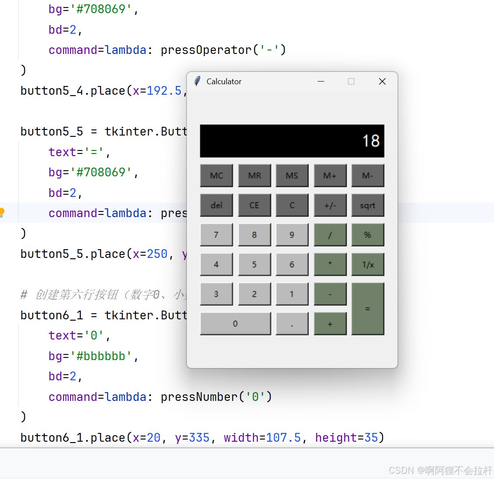Click the M+ memory add button
Viewport: 494px width, 479px height.
[x=330, y=175]
